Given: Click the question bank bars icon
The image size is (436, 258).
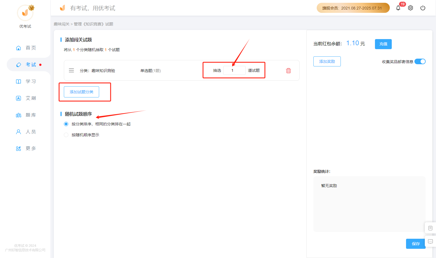Looking at the screenshot, I should pyautogui.click(x=18, y=115).
